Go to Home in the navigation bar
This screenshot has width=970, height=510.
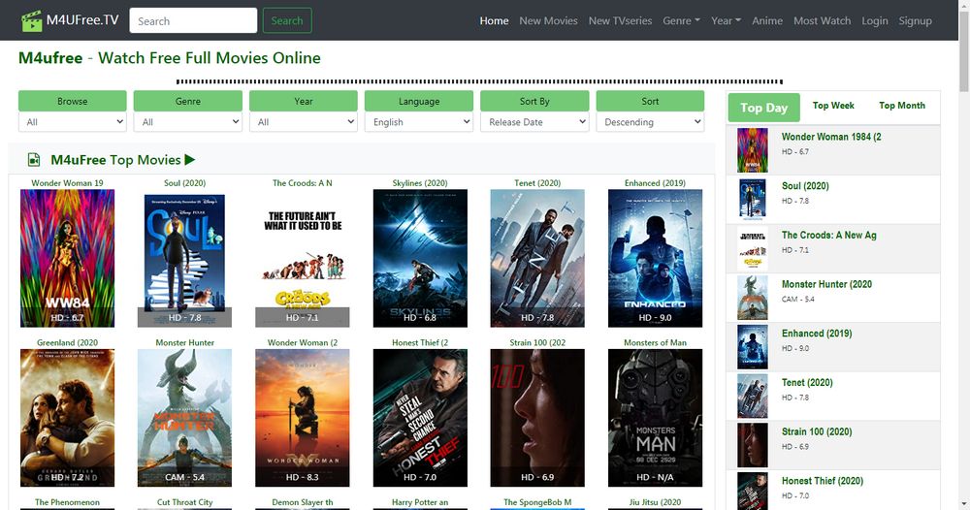point(494,20)
